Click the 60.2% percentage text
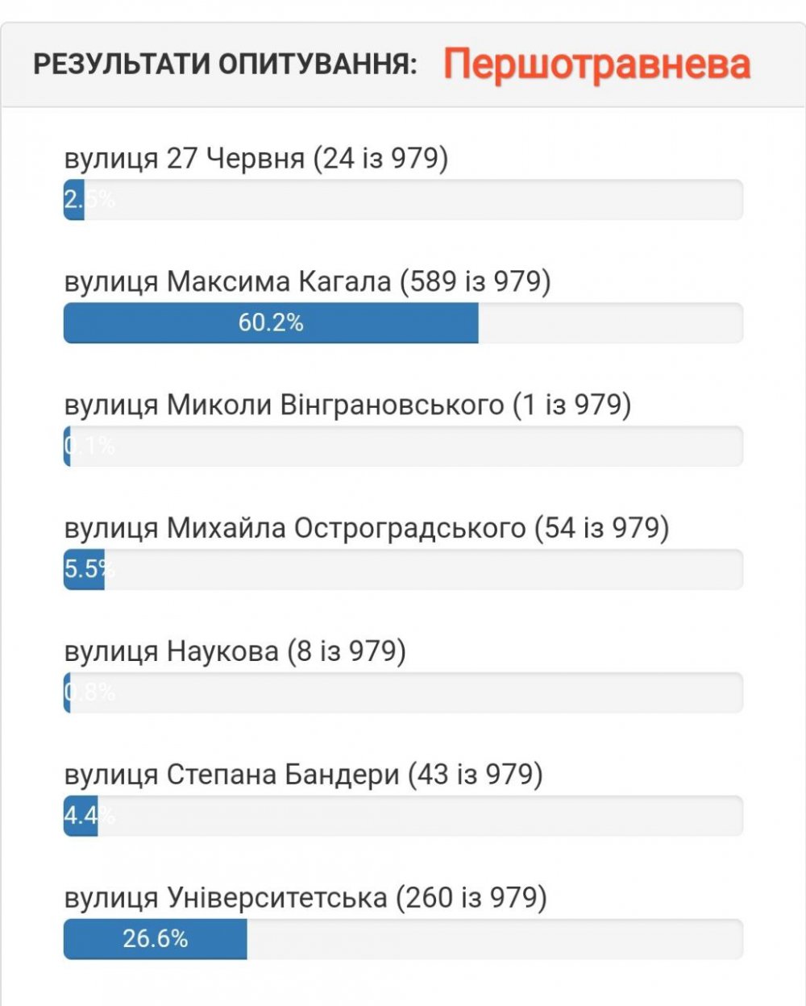 tap(271, 323)
